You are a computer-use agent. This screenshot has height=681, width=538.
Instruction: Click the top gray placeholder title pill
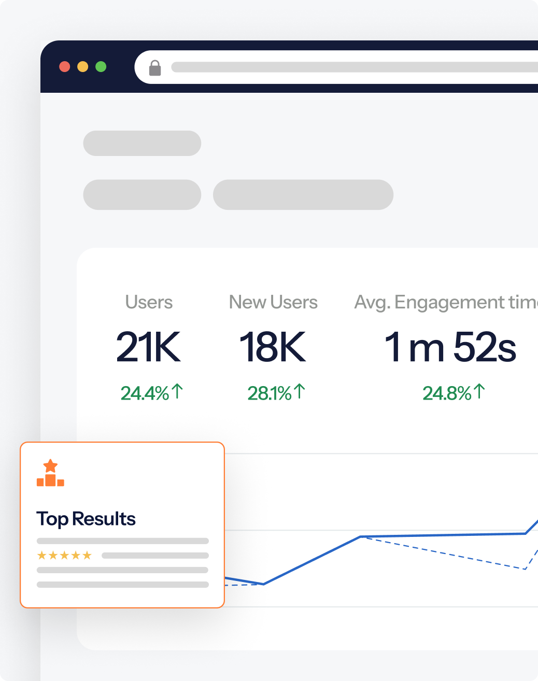click(x=142, y=144)
